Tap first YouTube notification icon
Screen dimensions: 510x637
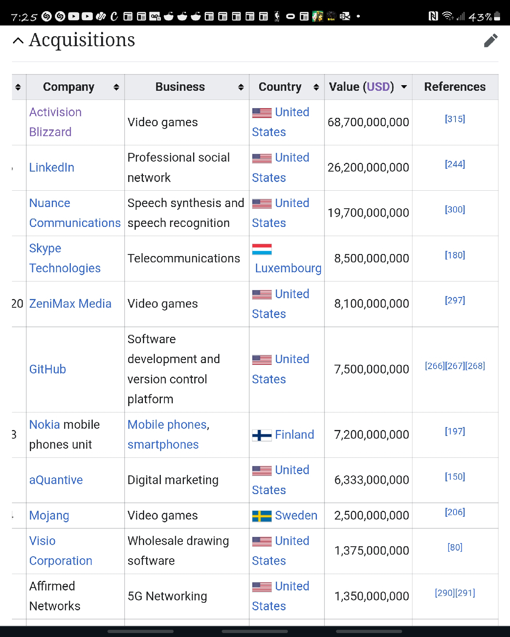[74, 16]
